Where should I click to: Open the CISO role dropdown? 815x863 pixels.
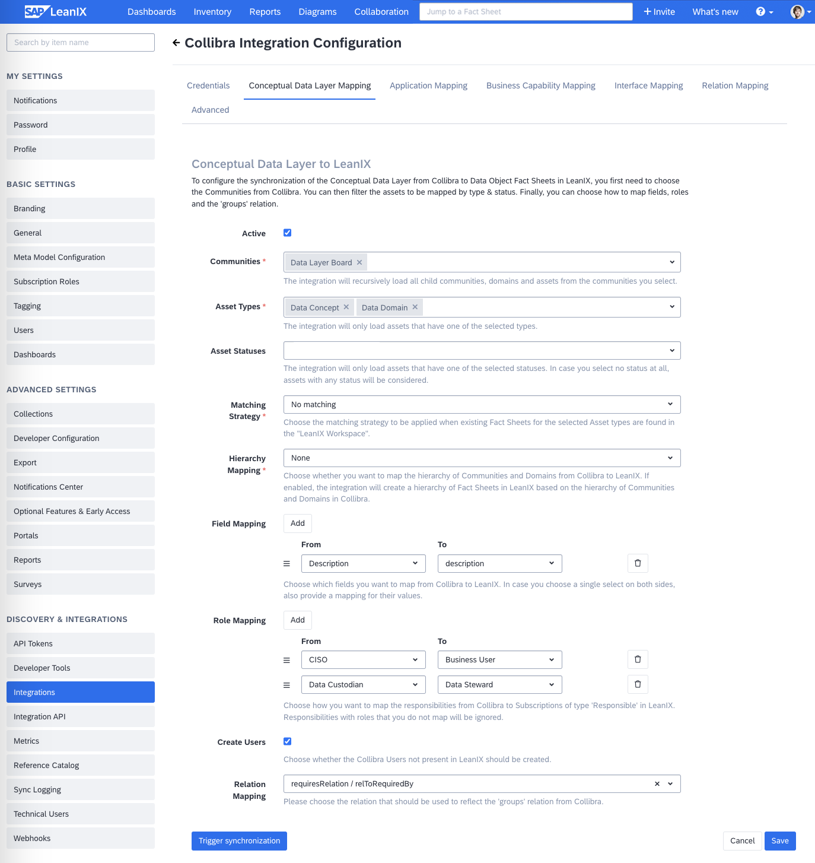[364, 659]
